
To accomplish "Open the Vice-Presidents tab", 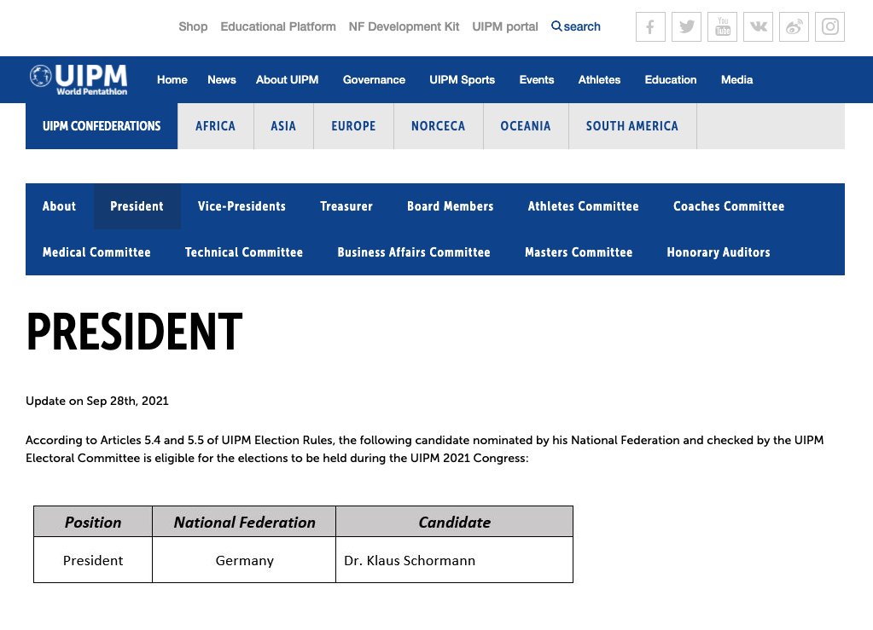I will [242, 206].
